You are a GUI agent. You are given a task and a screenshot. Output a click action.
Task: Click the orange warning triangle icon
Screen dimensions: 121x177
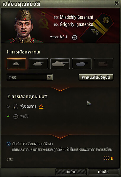[41, 106]
